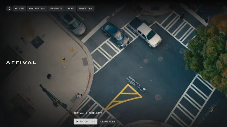This screenshot has height=127, width=227.
Task: Click the pedestrian on the sidewalk corner
Action: coord(79,95)
